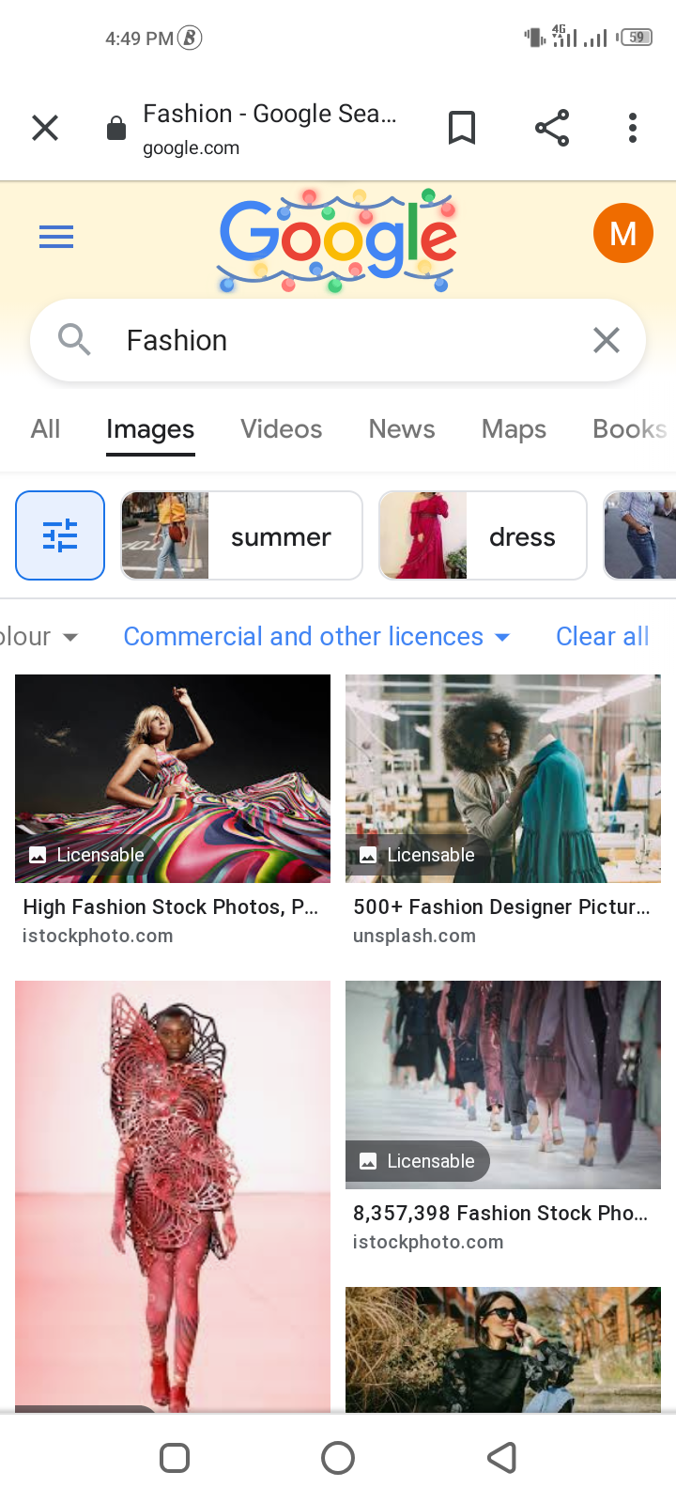Click inside the Fashion search field
This screenshot has height=1503, width=676.
point(338,340)
